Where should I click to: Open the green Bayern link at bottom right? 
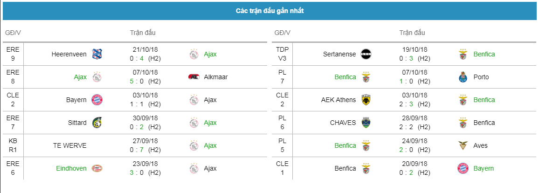pos(484,168)
